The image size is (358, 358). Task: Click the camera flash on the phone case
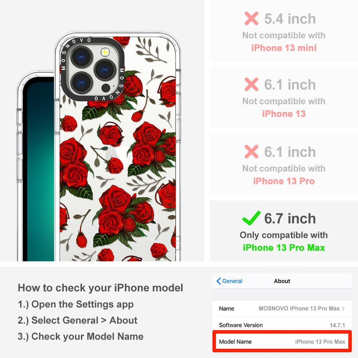coord(105,53)
